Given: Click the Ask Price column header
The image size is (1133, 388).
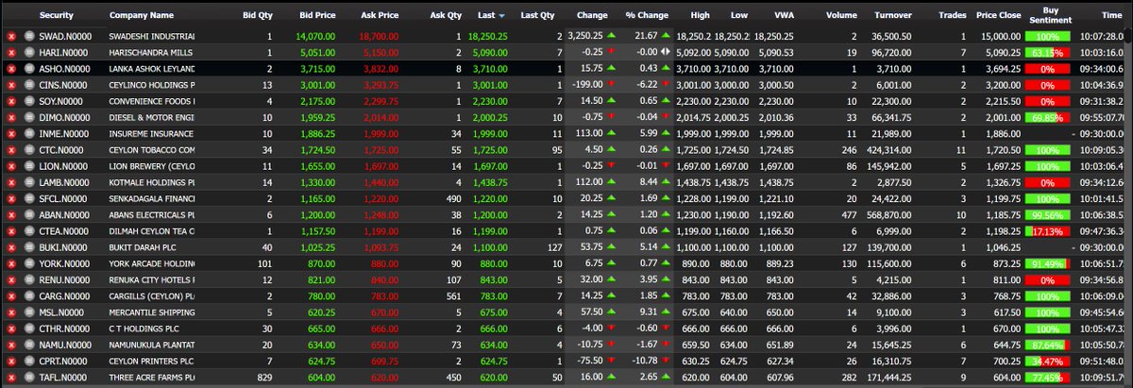Looking at the screenshot, I should pyautogui.click(x=380, y=16).
